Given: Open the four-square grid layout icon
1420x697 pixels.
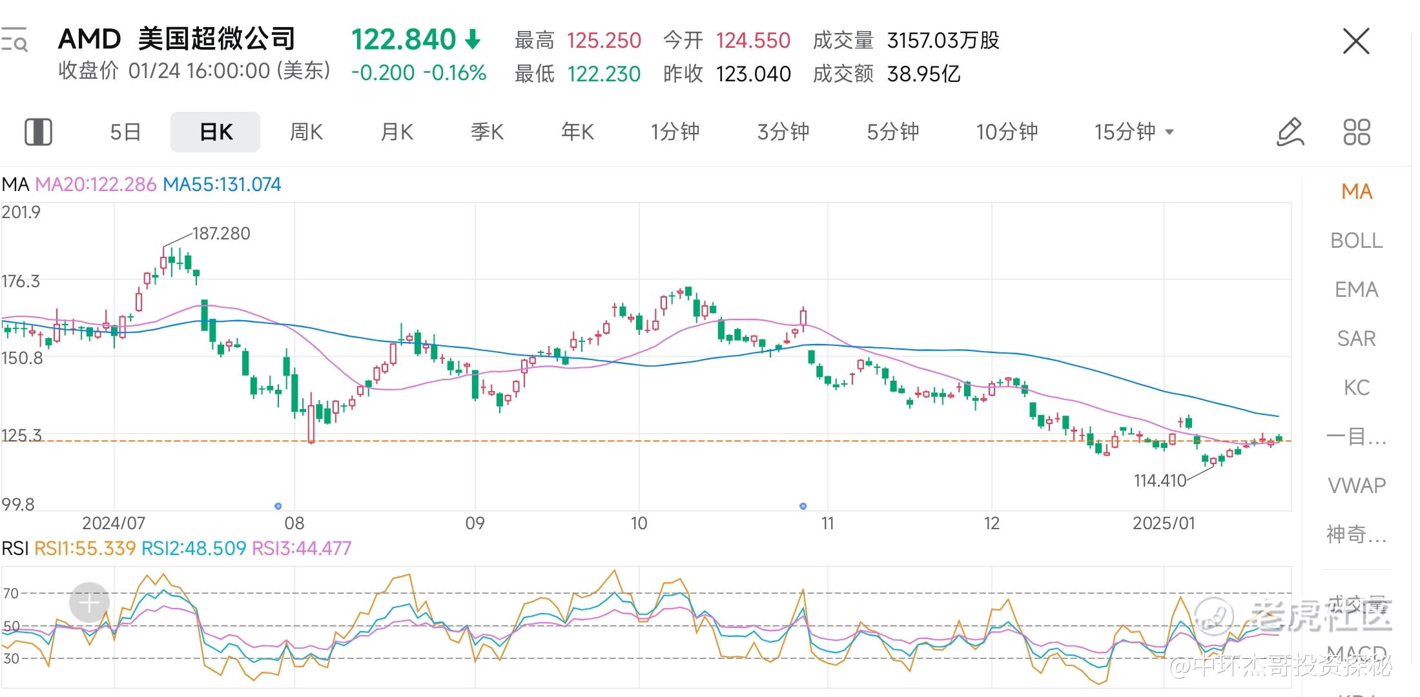Looking at the screenshot, I should coord(1357,132).
